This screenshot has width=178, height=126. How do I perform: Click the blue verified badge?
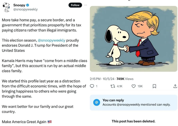[x=27, y=5]
